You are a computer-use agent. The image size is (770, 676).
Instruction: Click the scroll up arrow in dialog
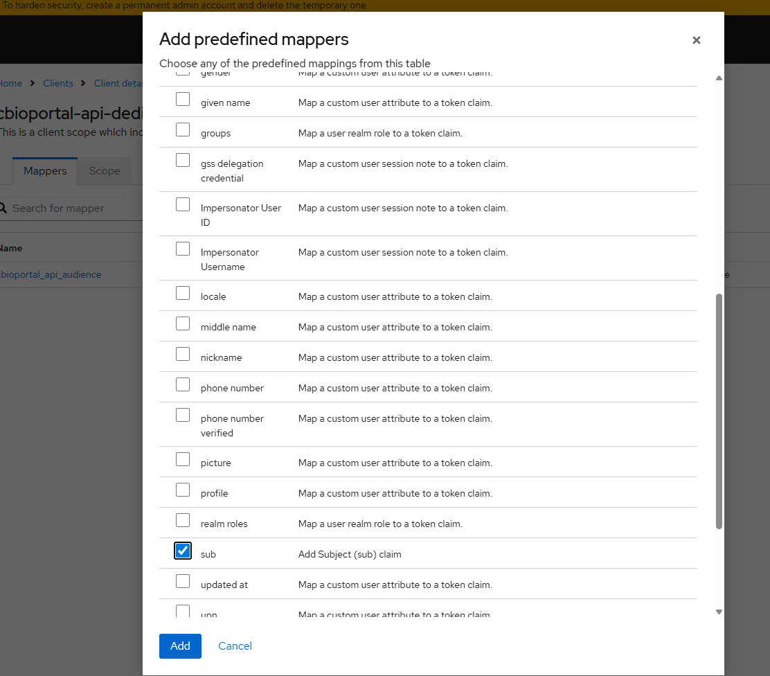coord(719,78)
